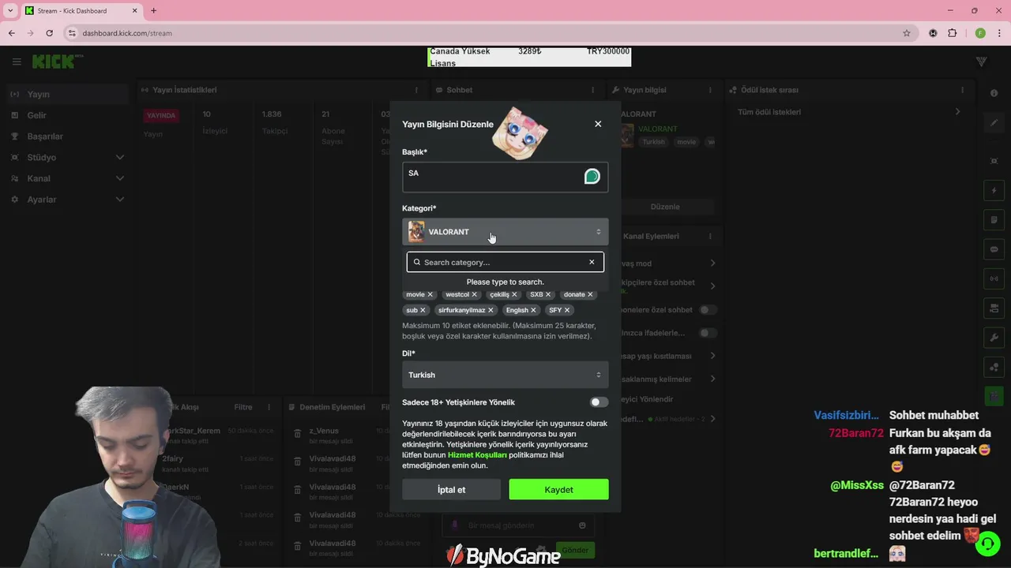The height and width of the screenshot is (568, 1011).
Task: Open the VALORANT Kategori dropdown
Action: click(x=505, y=232)
